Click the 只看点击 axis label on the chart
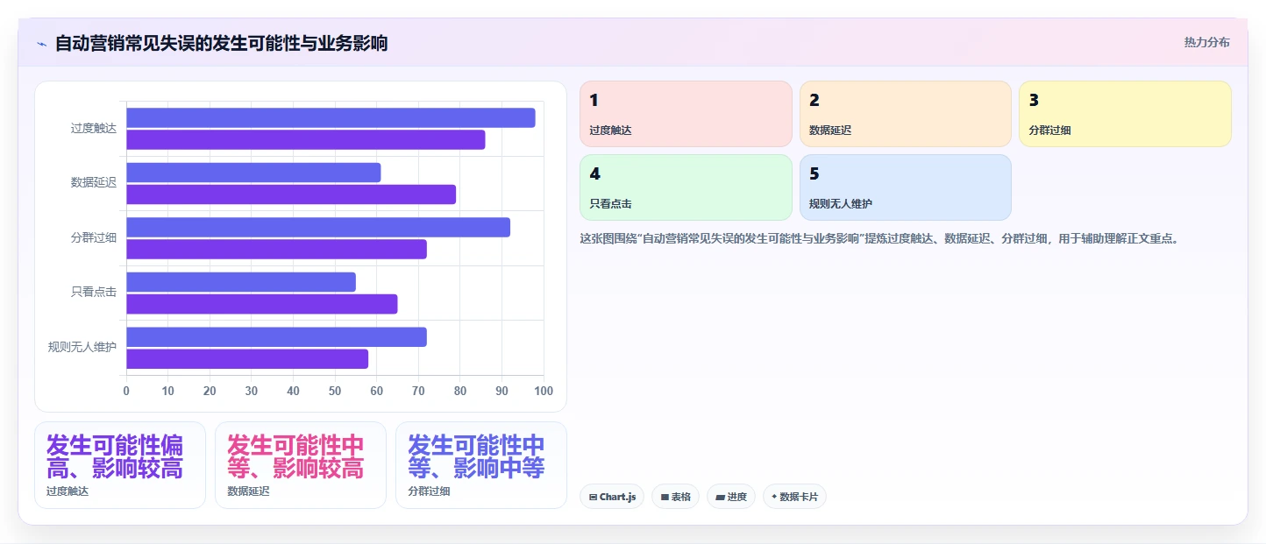 point(94,293)
